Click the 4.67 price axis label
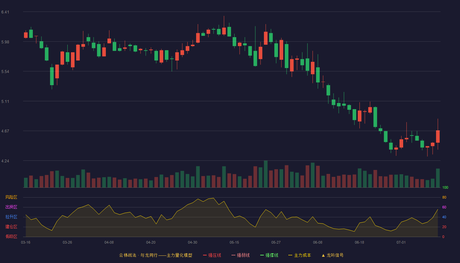 [x=5, y=131]
